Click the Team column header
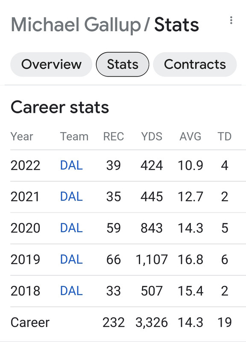The width and height of the screenshot is (246, 342). [x=74, y=137]
